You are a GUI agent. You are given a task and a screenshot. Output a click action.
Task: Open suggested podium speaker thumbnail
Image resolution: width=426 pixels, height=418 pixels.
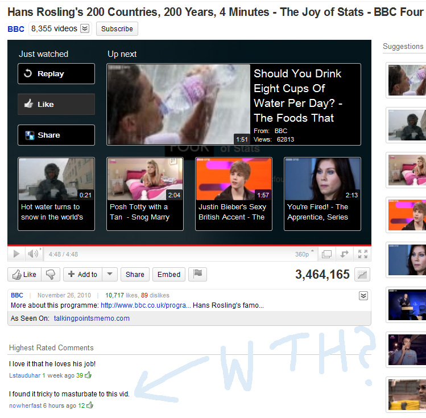(x=407, y=305)
